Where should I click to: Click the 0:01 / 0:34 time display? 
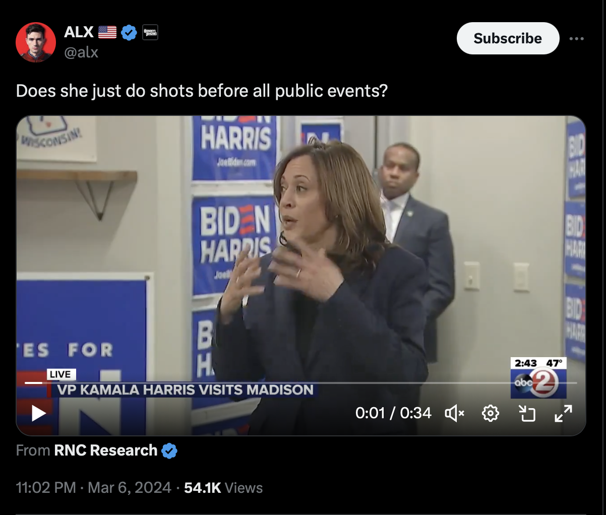pyautogui.click(x=393, y=413)
